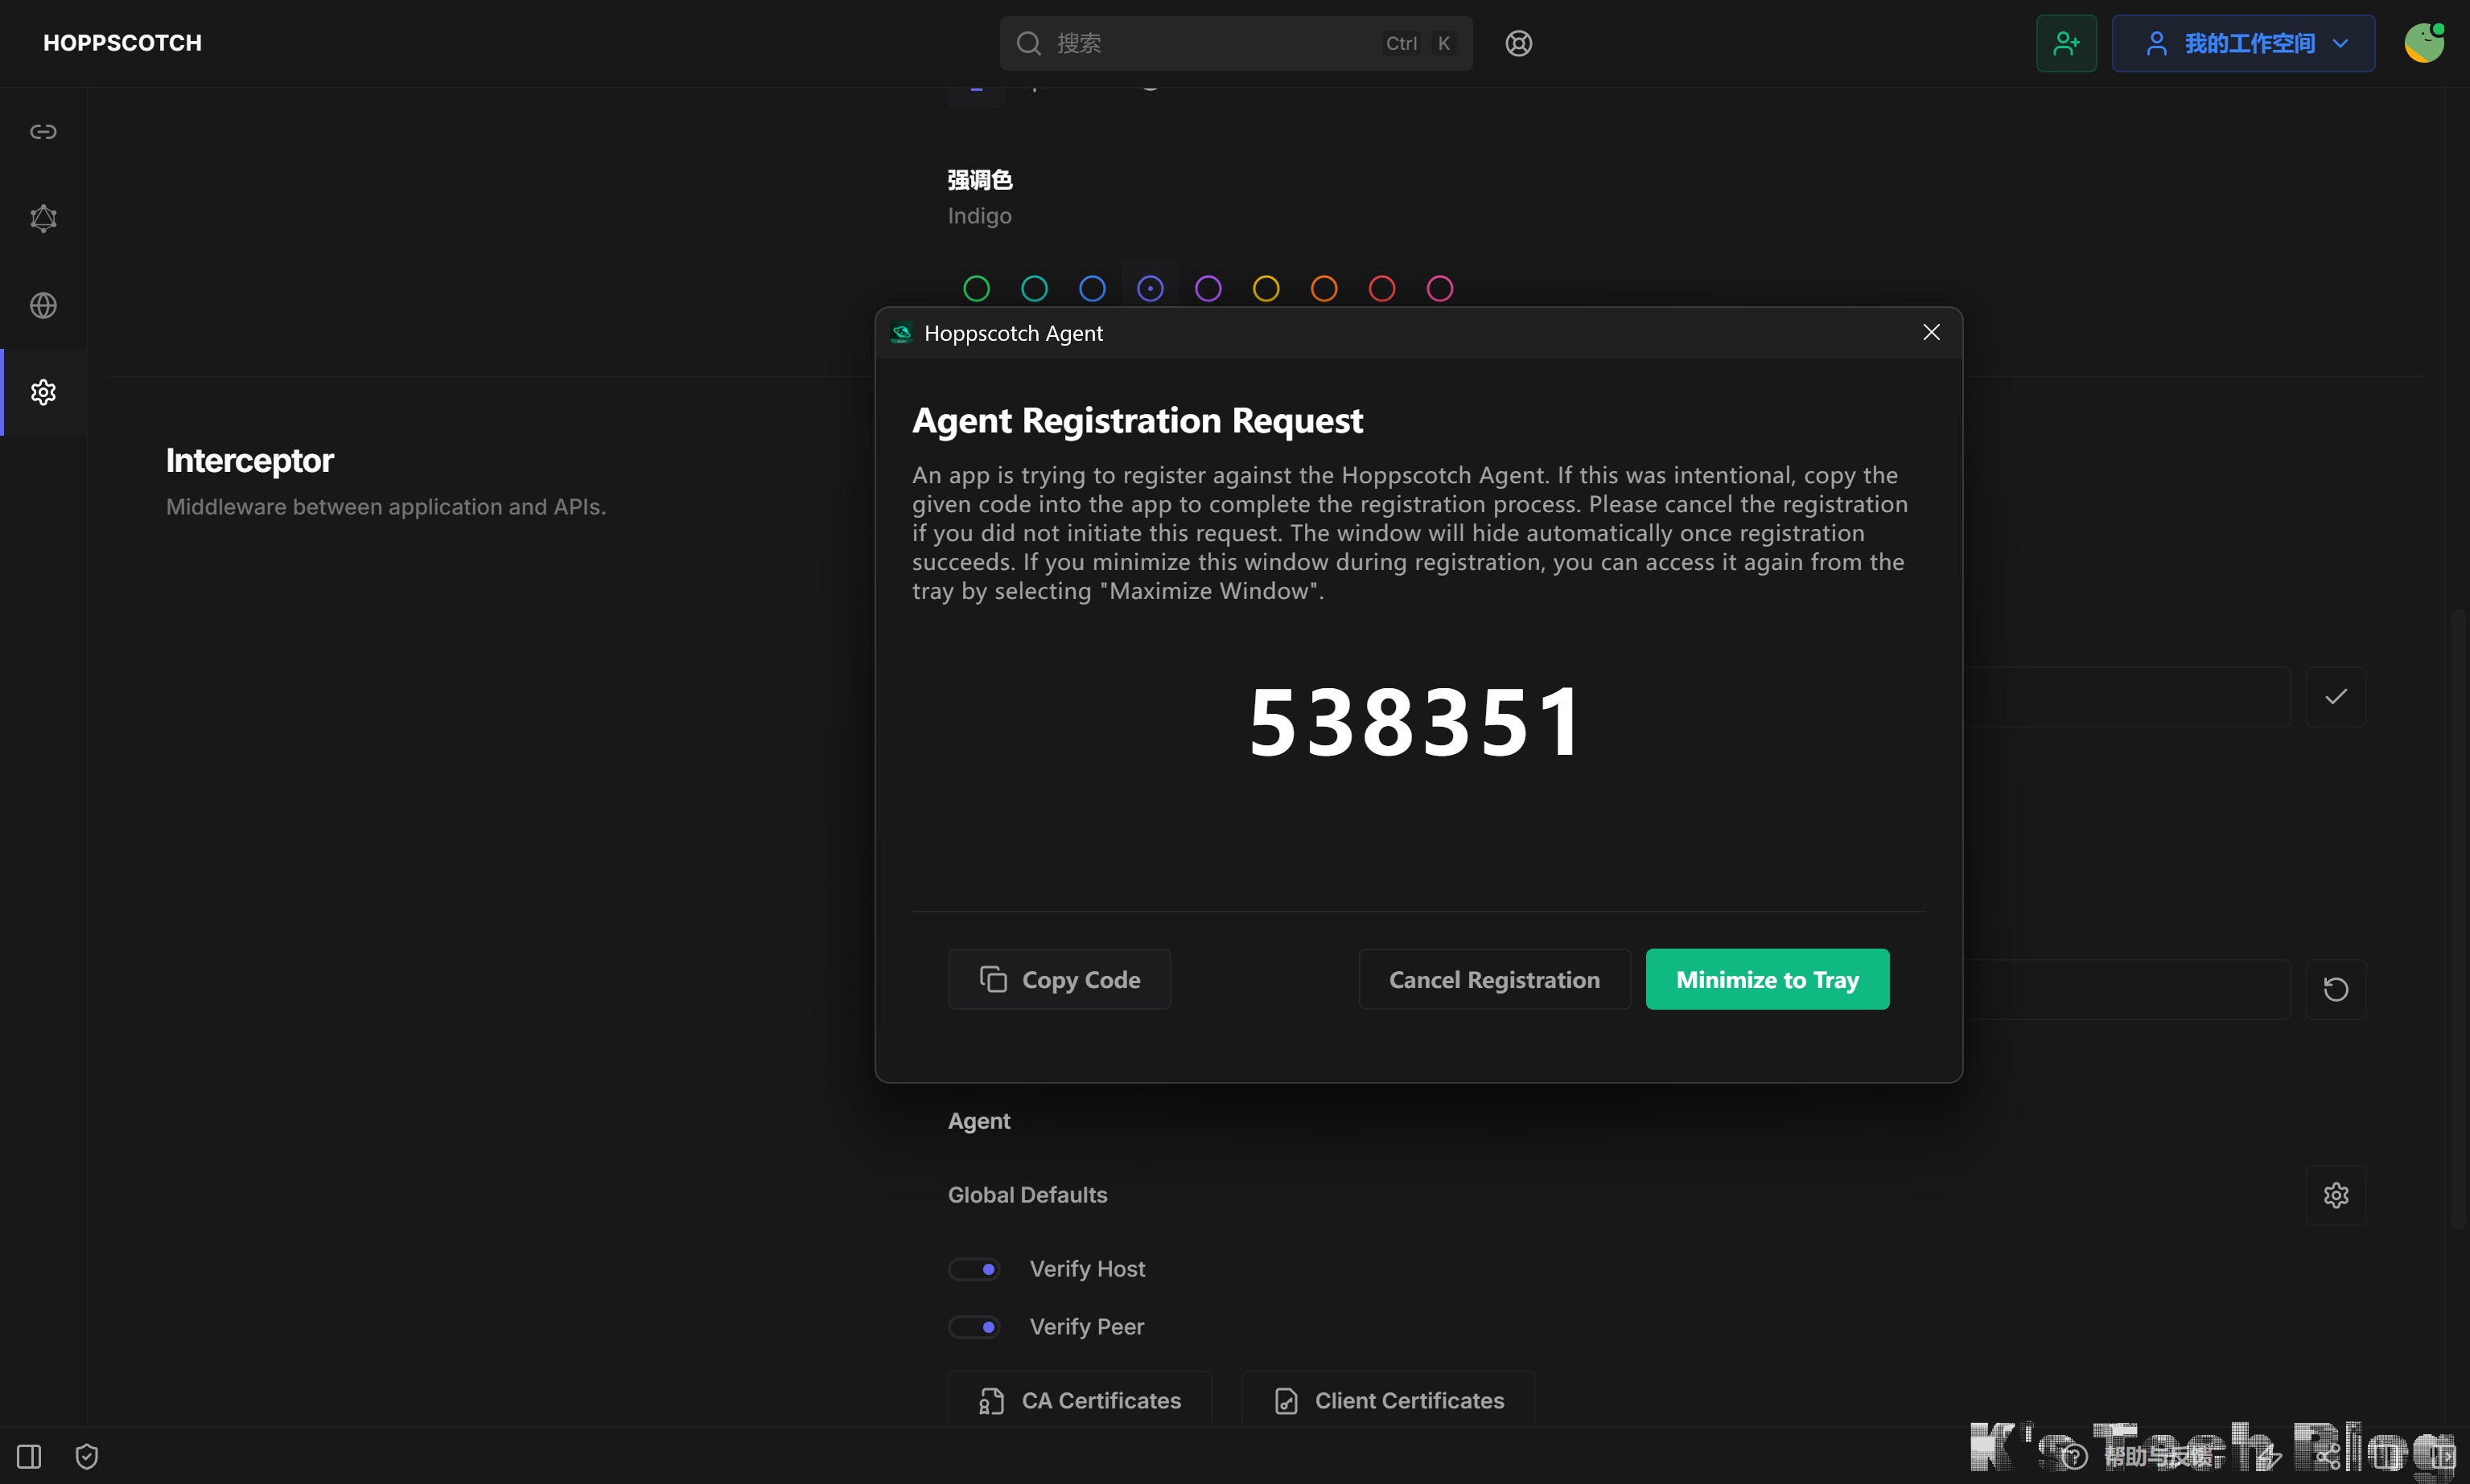
Task: Open the Realtime globe icon
Action: click(43, 305)
